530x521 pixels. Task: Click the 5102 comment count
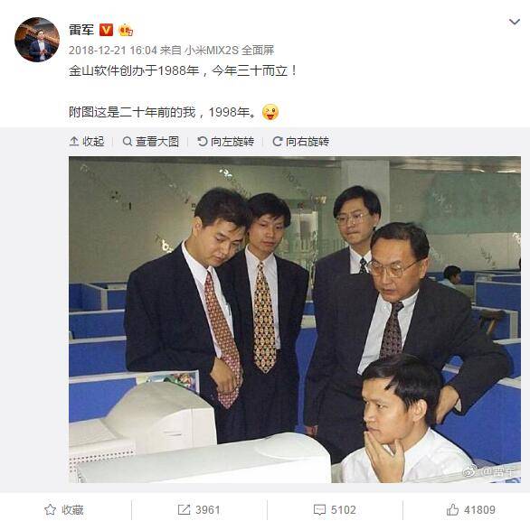click(x=344, y=509)
